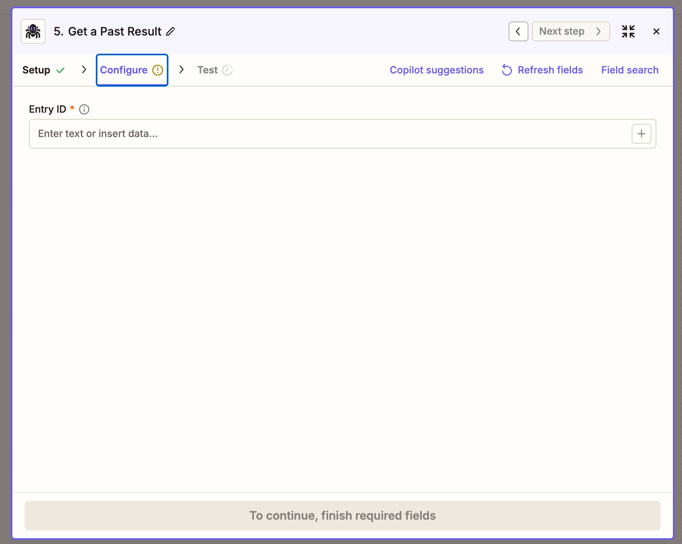Open the Setup tab
Screen dimensions: 682x544
44,70
